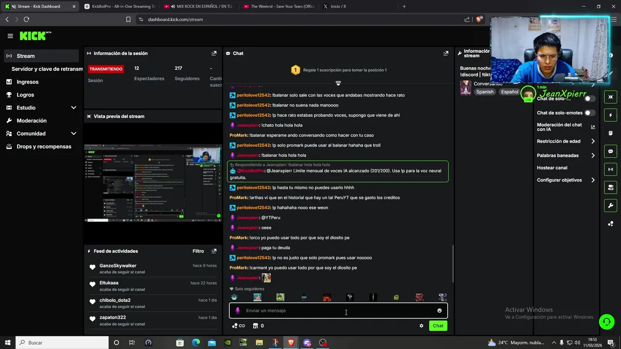Click the chat scrollbar
Screen dimensions: 621x349
pyautogui.click(x=453, y=263)
